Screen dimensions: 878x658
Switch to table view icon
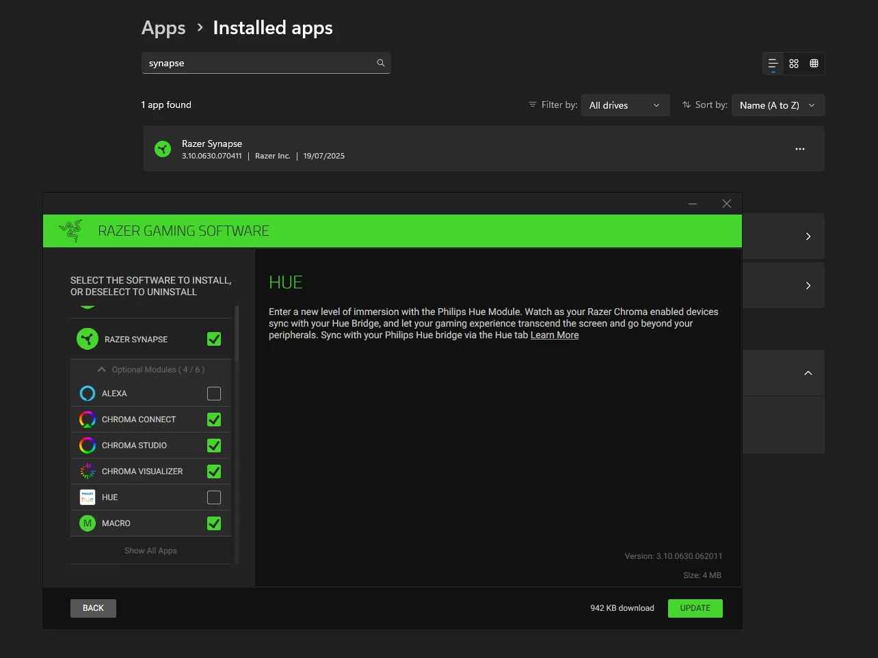pyautogui.click(x=814, y=64)
